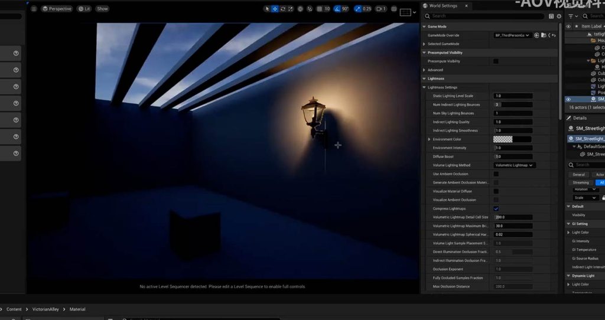Click the Show button in viewport

pos(102,9)
